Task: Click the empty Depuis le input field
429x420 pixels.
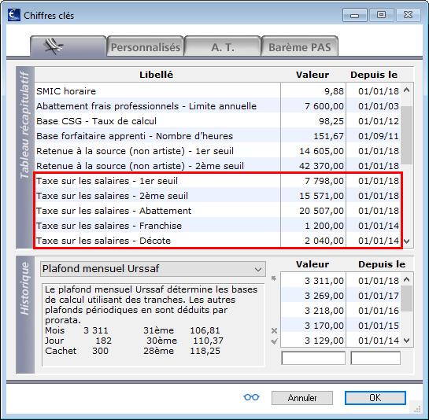Action: (375, 358)
